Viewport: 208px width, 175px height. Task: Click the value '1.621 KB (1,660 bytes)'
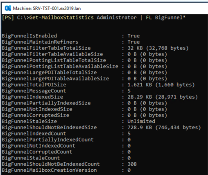161,85
